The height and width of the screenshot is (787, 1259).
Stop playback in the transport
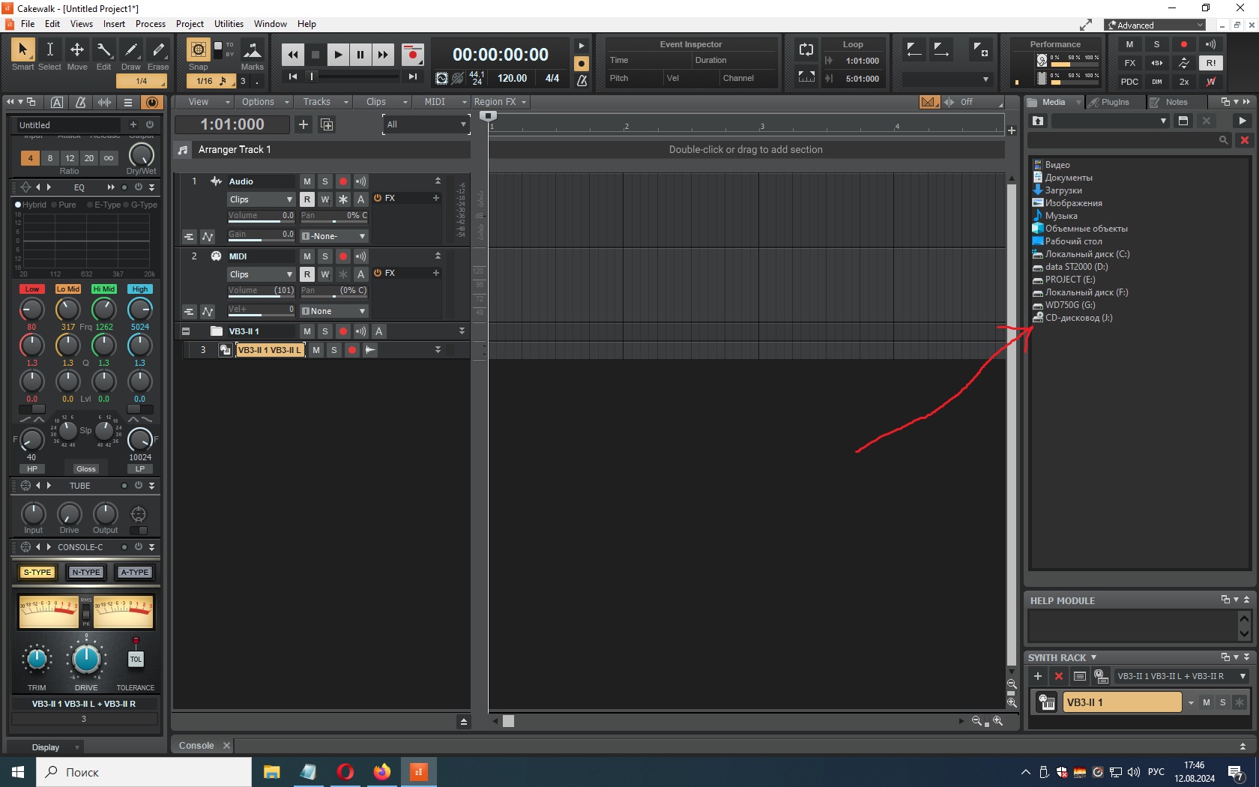[x=315, y=54]
